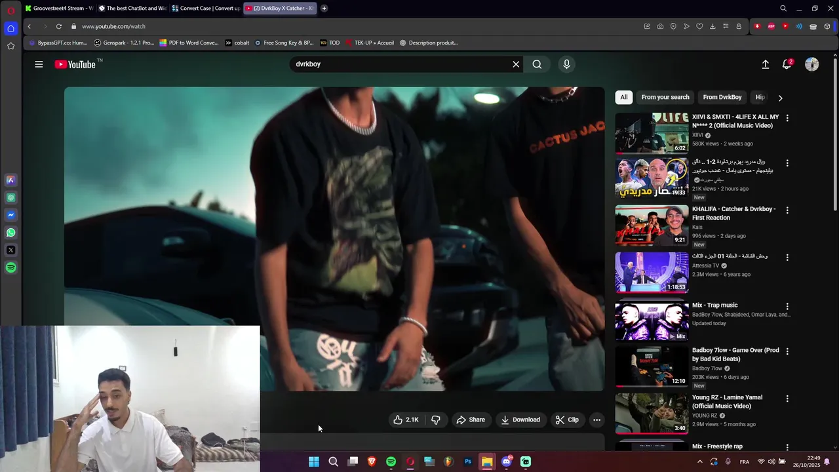Download this video

click(x=520, y=420)
